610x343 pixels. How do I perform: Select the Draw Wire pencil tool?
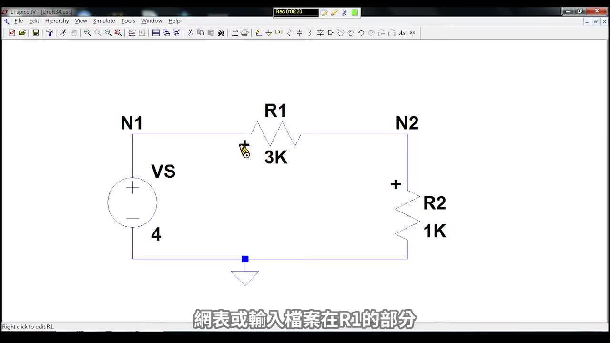[258, 33]
